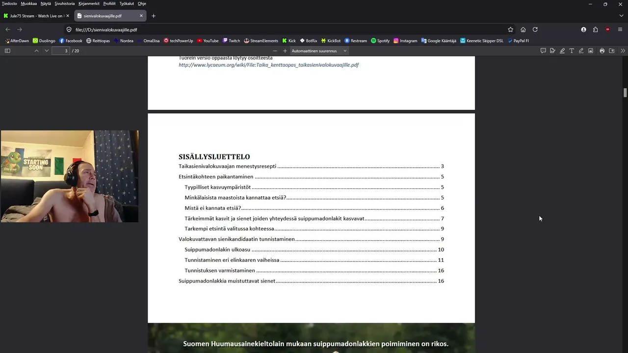Open the Automaattinen suurennus zoom dropdown
Screen dimensions: 628x353
click(319, 51)
